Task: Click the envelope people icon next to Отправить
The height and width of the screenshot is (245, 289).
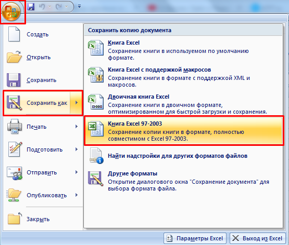Action: tap(15, 173)
